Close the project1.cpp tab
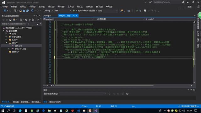201x113 pixels. (x=77, y=16)
